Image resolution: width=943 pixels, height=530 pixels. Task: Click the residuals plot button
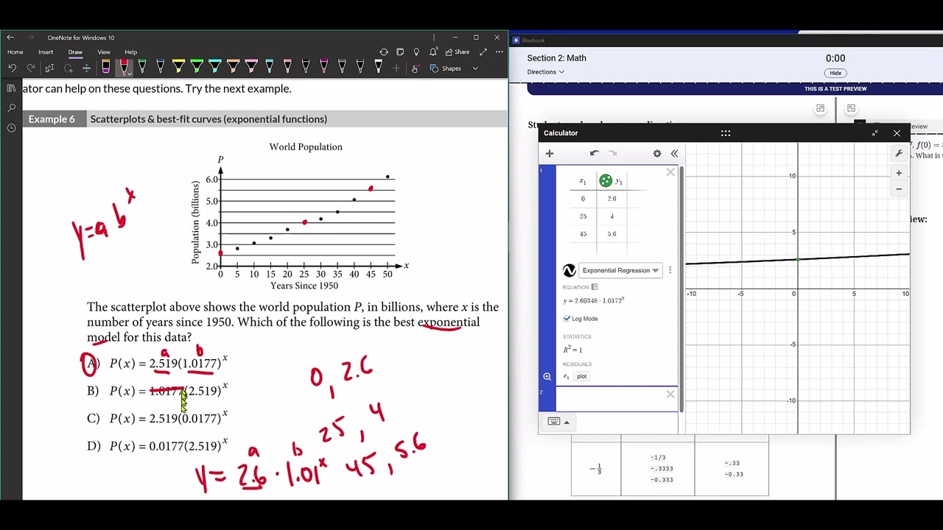click(582, 376)
